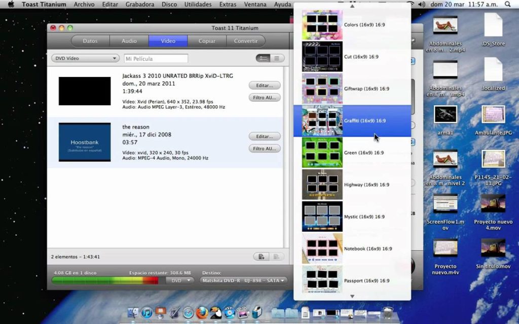Open the Disco menu
Screen dimensions: 519x324
[169, 4]
